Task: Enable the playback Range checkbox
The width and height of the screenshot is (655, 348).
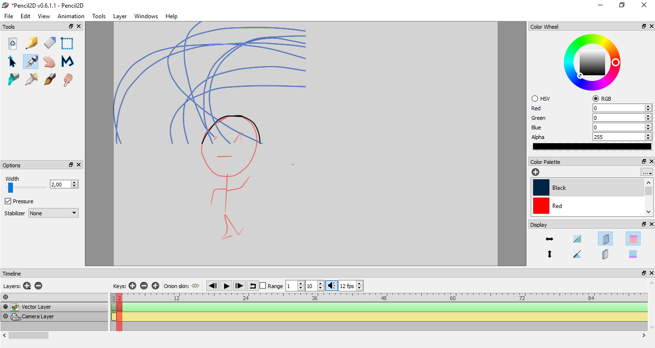Action: [x=263, y=286]
